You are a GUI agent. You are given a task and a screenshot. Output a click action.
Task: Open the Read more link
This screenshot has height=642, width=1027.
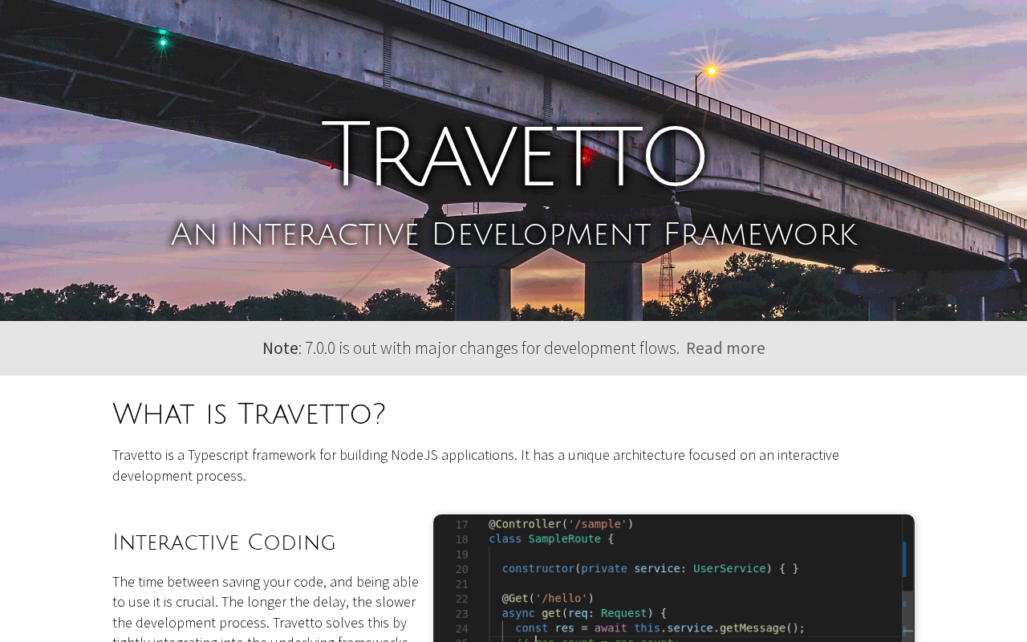[x=725, y=348]
